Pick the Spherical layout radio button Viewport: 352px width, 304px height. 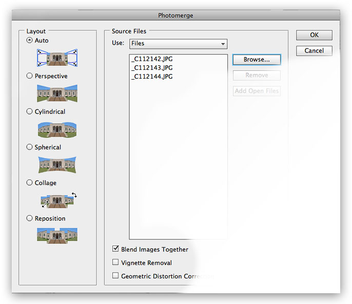coord(30,147)
